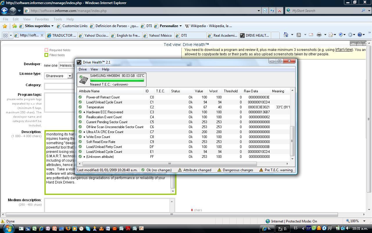This screenshot has height=233, width=372.
Task: Click status icon of Soft Read Error Rate row
Action: coord(80,142)
